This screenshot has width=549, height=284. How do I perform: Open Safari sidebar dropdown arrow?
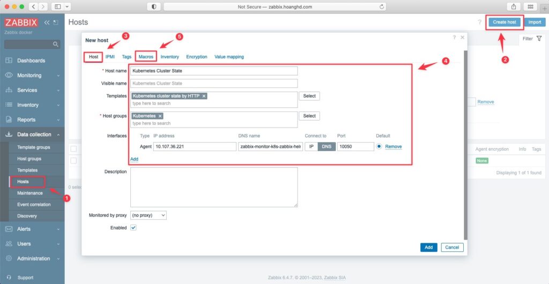click(x=67, y=6)
